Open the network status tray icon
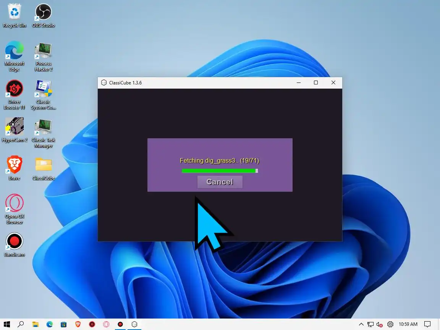440x330 pixels. [370, 324]
